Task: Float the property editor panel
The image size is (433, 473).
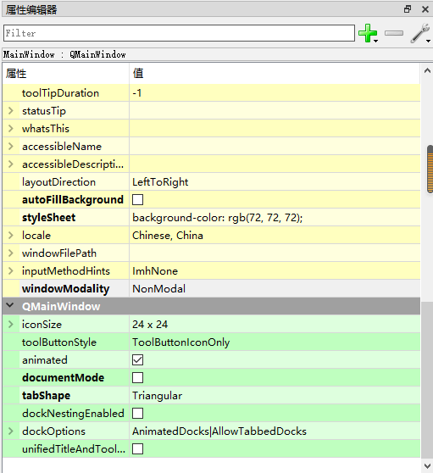Action: click(408, 9)
